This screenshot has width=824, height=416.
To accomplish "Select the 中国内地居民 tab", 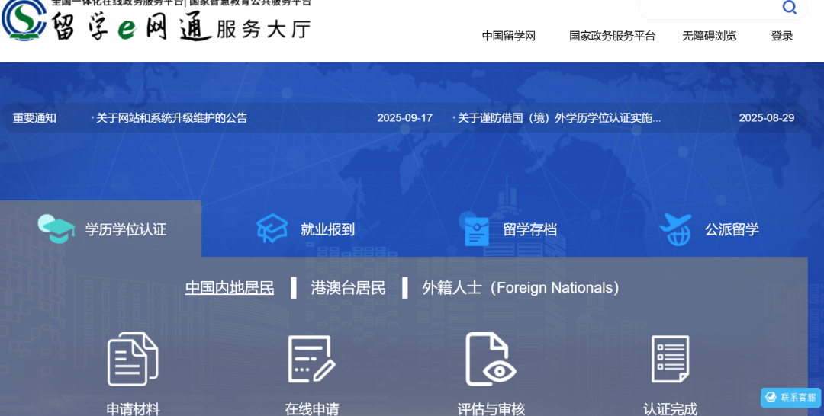I will coord(230,288).
